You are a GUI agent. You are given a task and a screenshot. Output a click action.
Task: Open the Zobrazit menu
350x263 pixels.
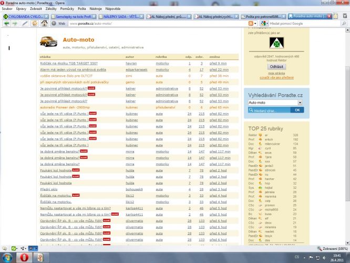pyautogui.click(x=36, y=9)
